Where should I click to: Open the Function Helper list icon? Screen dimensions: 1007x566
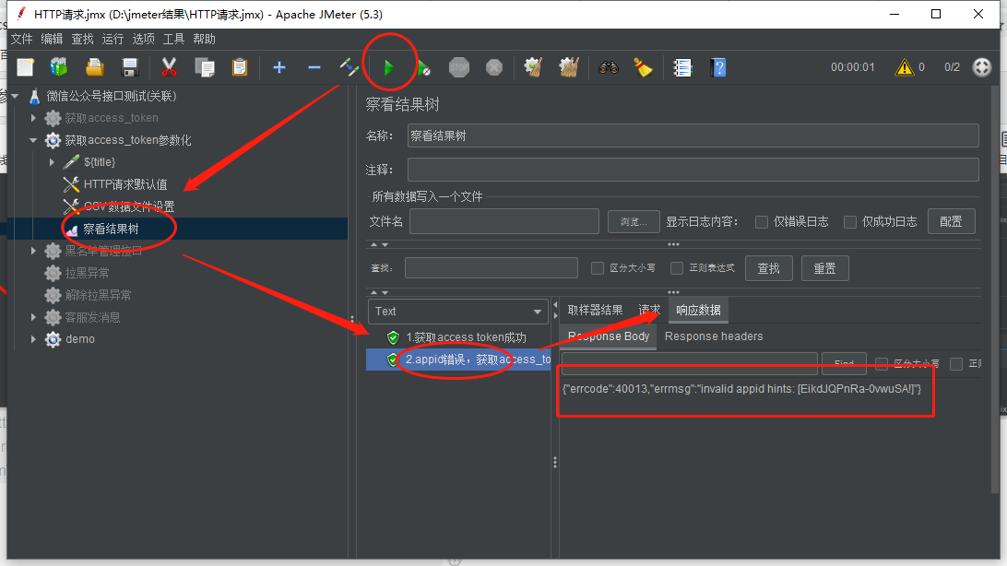682,67
